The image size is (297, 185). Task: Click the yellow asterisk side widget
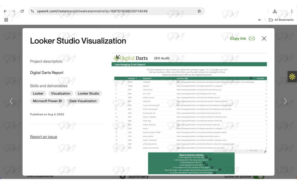[x=292, y=77]
